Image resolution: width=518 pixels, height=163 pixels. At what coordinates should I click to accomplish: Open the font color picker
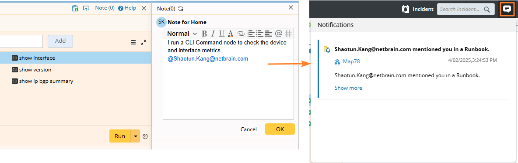tap(231, 34)
